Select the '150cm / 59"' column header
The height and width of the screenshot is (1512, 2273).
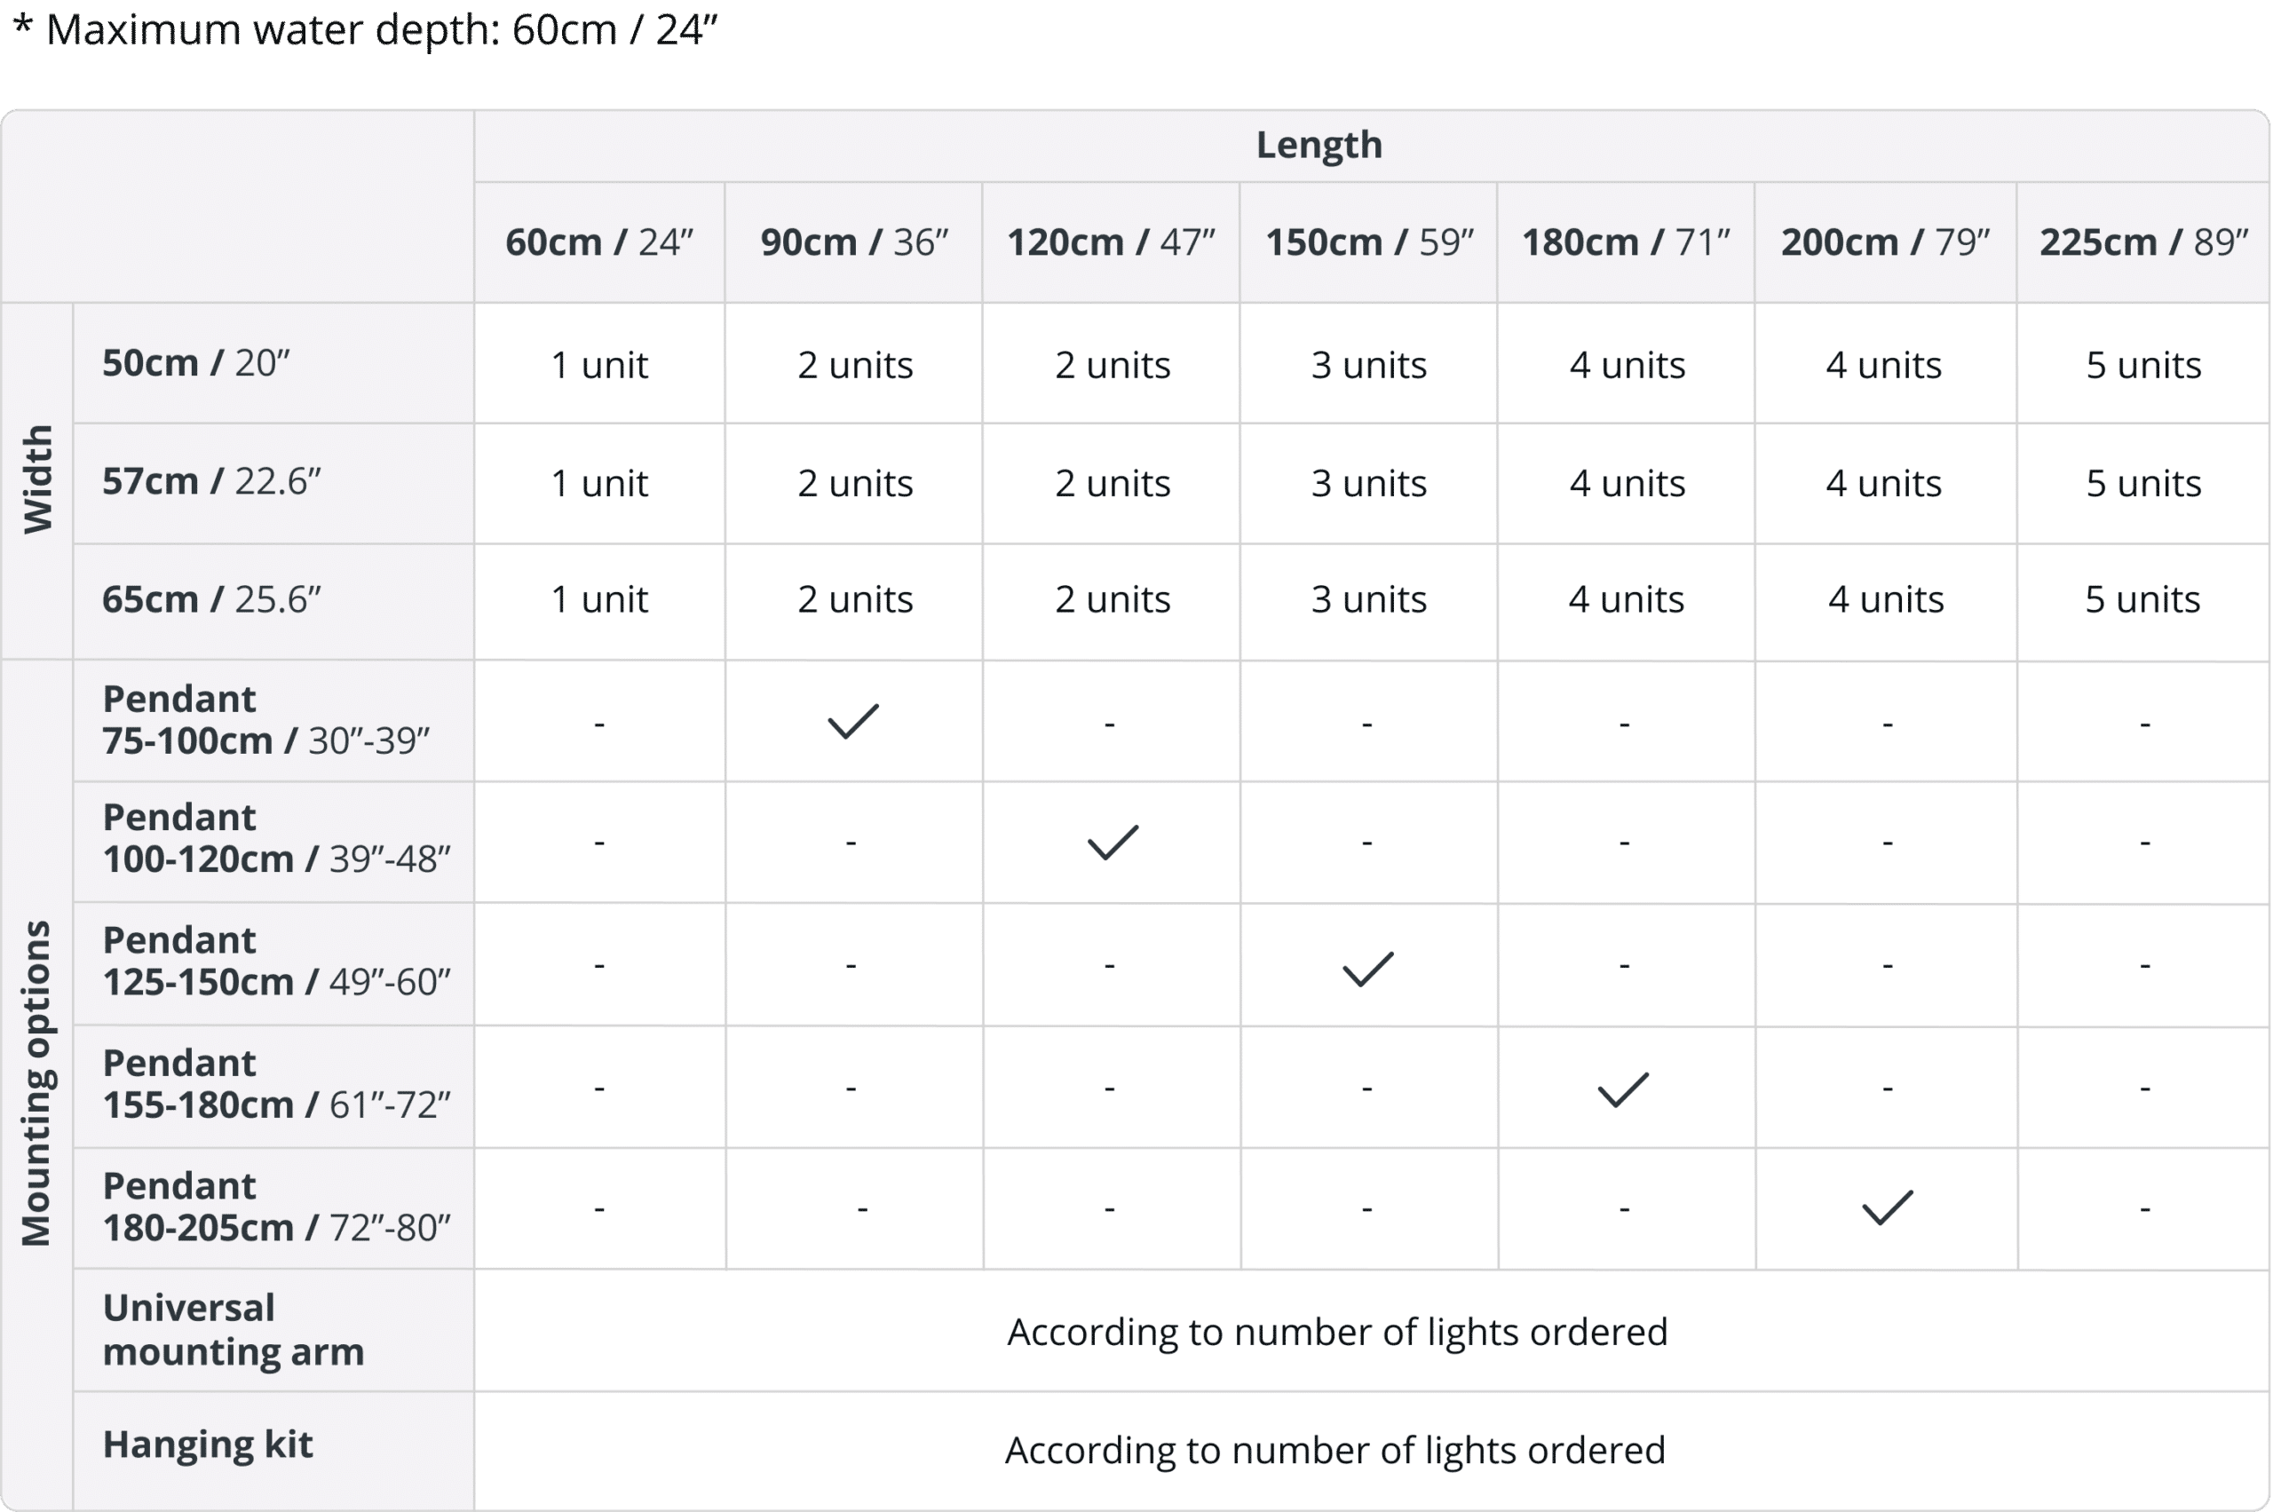point(1369,242)
